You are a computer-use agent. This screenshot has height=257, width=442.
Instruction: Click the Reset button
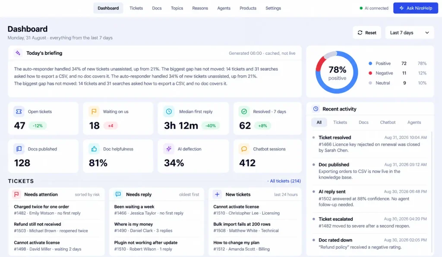click(367, 33)
